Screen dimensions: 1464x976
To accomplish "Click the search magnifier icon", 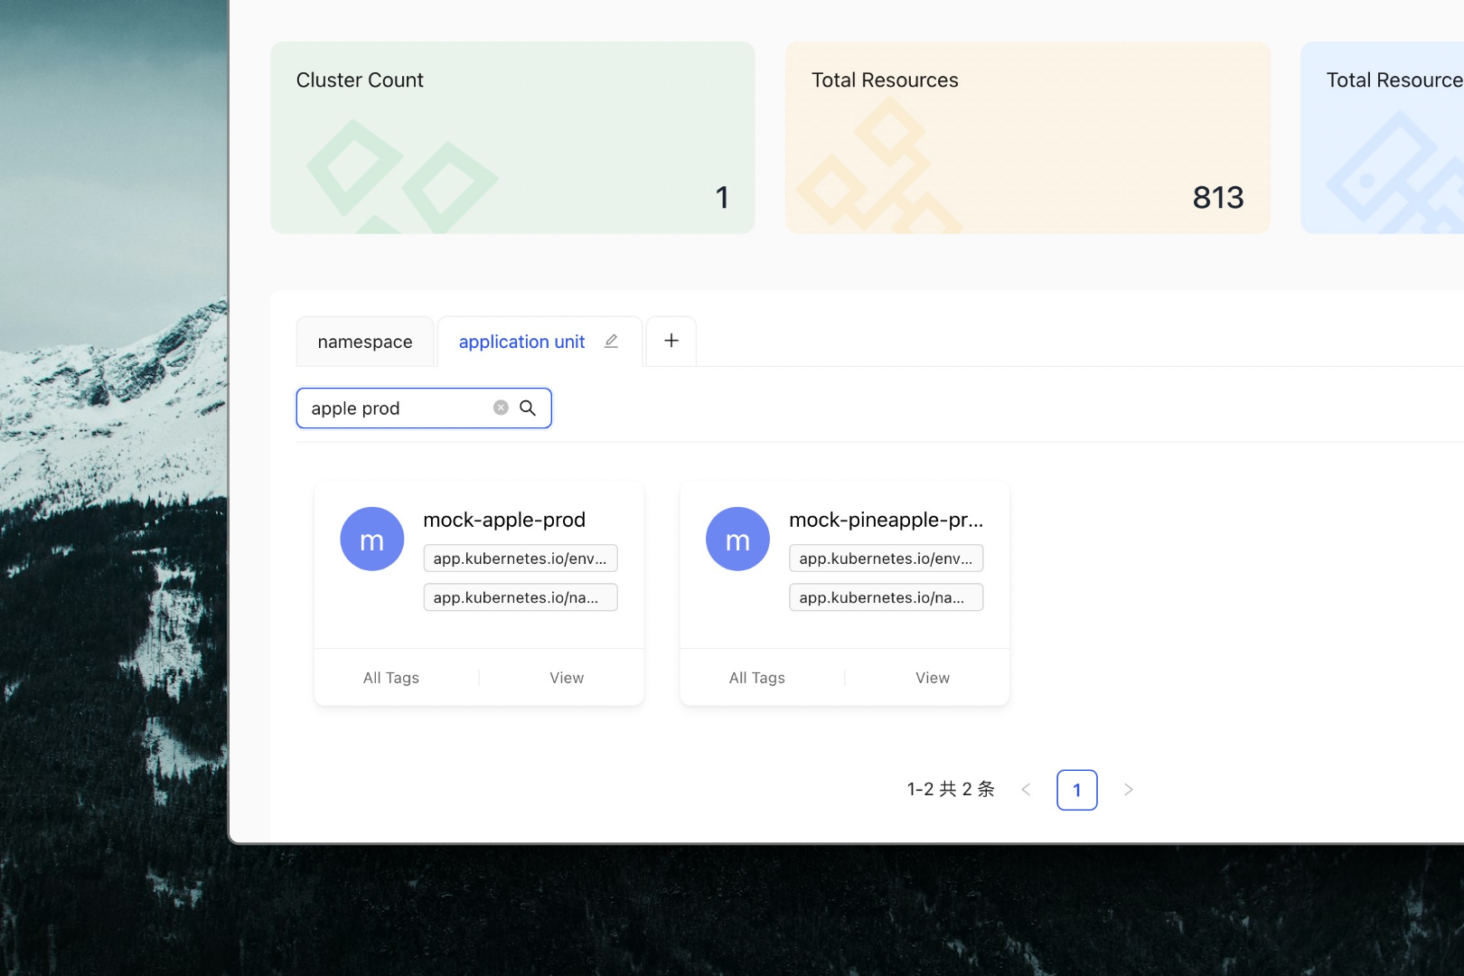I will [x=528, y=408].
